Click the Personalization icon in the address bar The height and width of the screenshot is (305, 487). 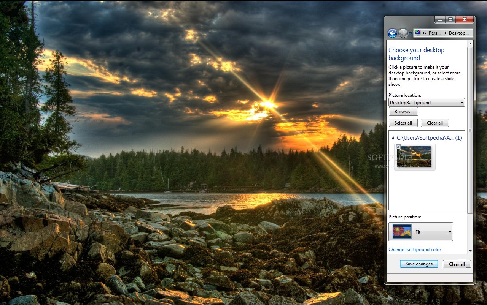pyautogui.click(x=418, y=33)
